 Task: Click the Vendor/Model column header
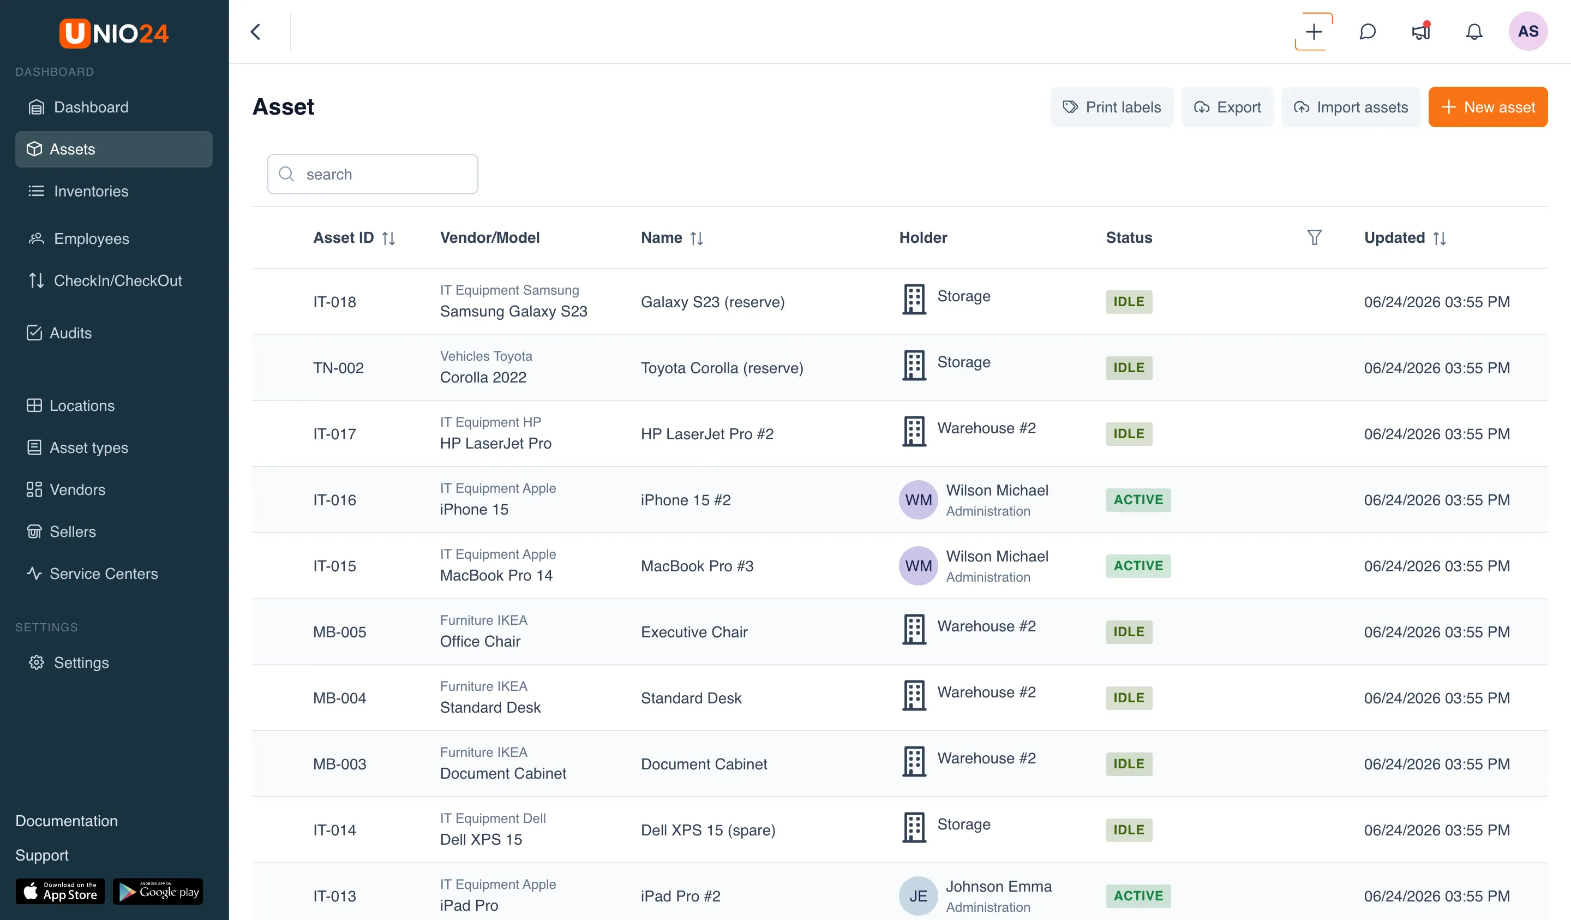pyautogui.click(x=489, y=238)
